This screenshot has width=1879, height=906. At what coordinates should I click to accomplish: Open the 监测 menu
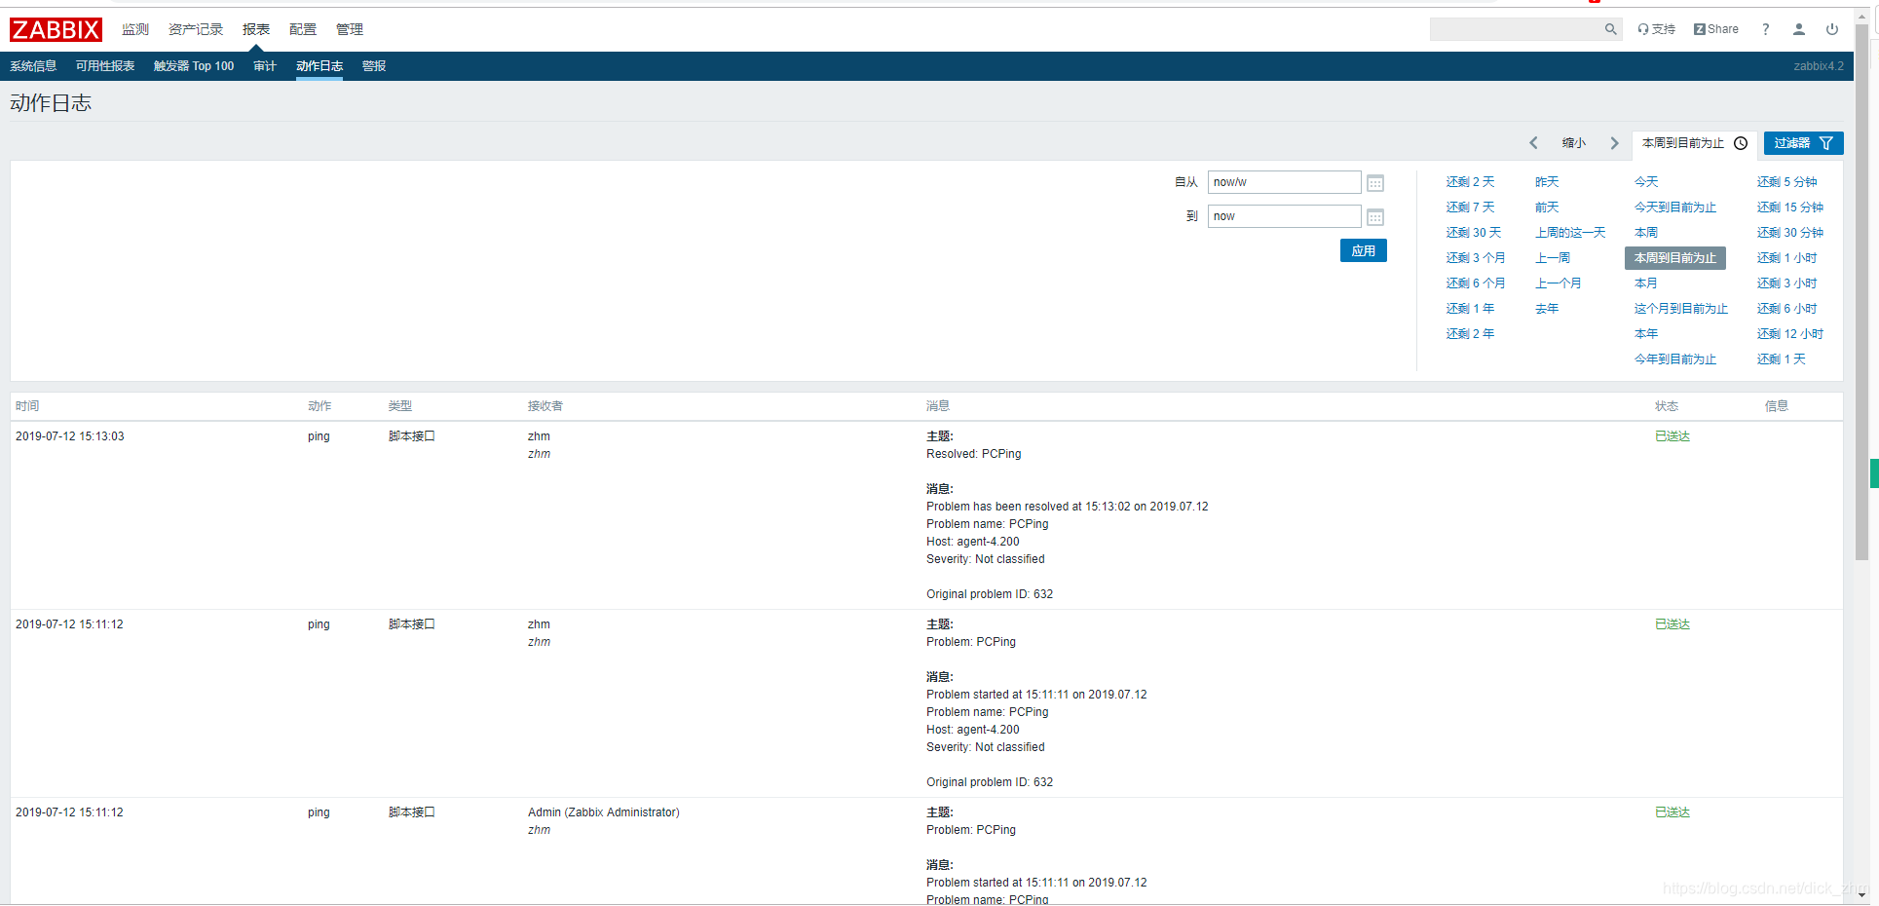pos(134,29)
